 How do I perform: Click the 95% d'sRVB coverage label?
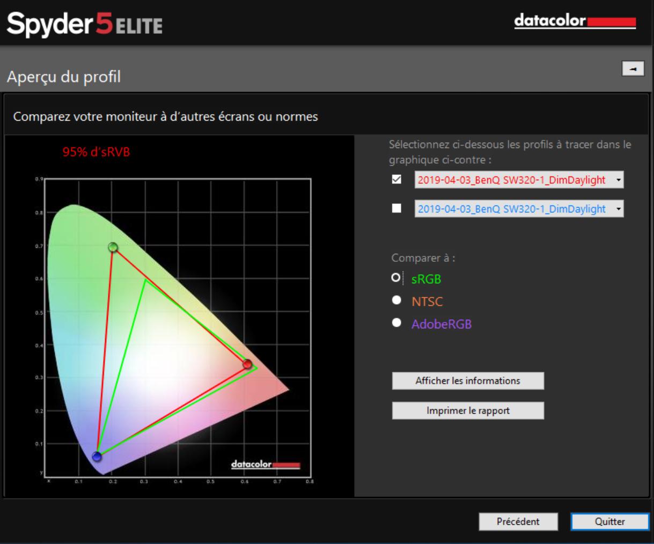coord(96,152)
